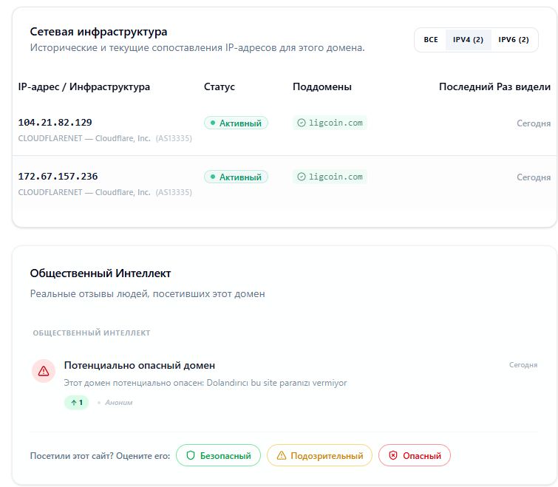Click shield icon in Безопасный button
Screen dimensions: 558x487
pos(191,455)
